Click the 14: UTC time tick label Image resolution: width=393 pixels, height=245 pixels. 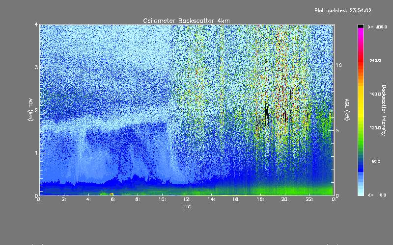pos(211,199)
